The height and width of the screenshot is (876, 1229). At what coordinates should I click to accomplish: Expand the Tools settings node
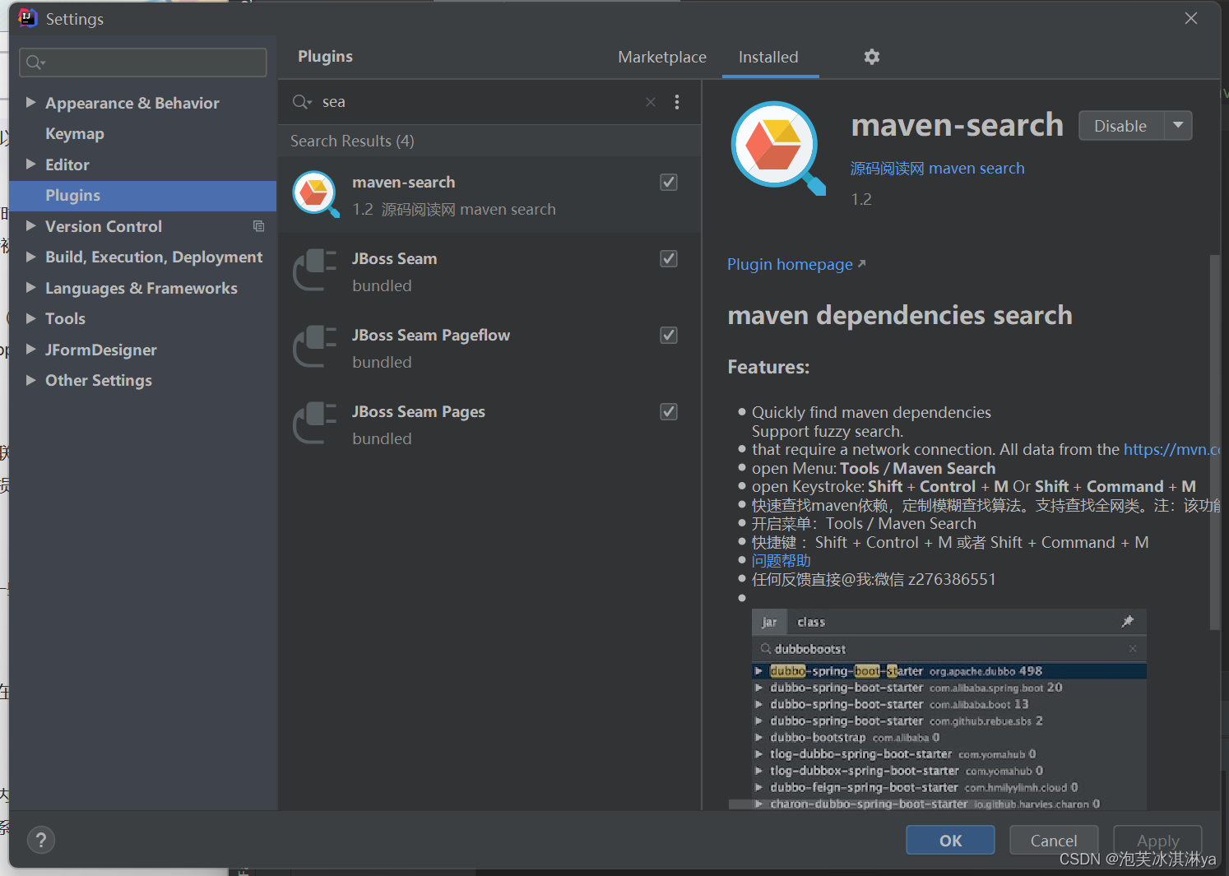tap(30, 318)
